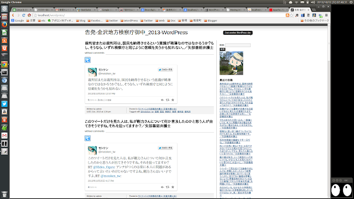Reload the current page
This screenshot has height=199, width=354.
pos(24,15)
